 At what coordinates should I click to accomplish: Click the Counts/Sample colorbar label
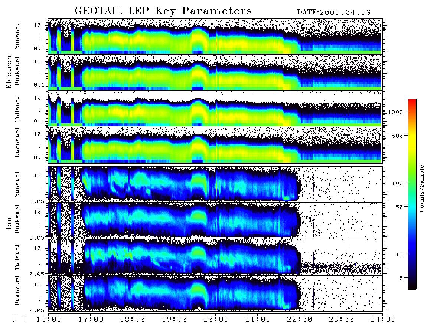click(x=421, y=188)
